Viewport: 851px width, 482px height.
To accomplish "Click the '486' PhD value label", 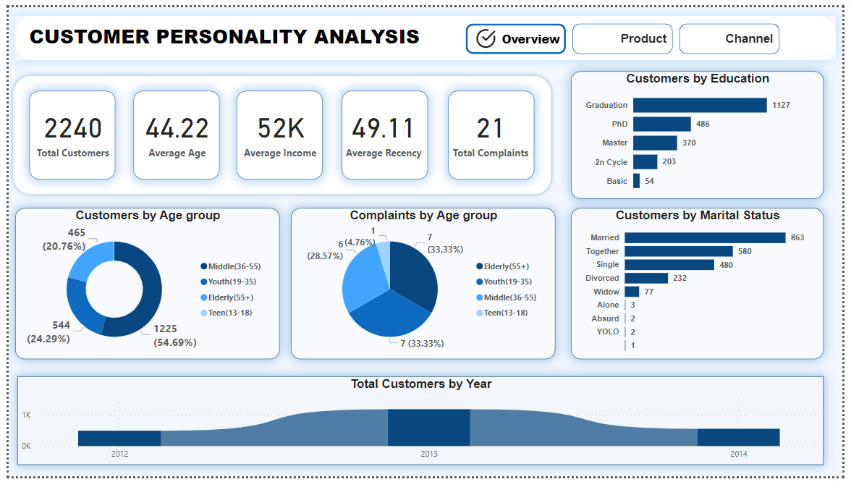I will (x=703, y=124).
